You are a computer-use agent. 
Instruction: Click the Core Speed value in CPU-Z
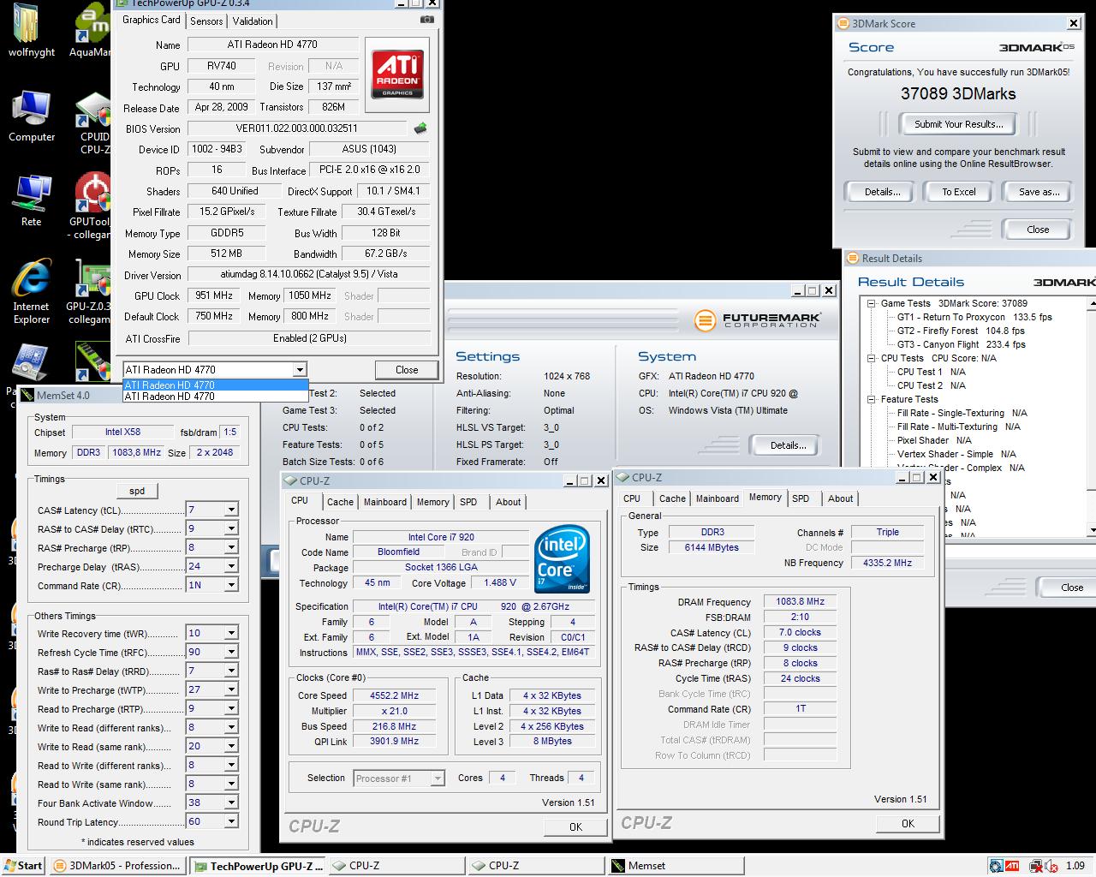click(395, 695)
